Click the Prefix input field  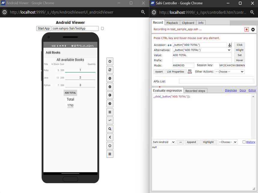tap(202, 60)
